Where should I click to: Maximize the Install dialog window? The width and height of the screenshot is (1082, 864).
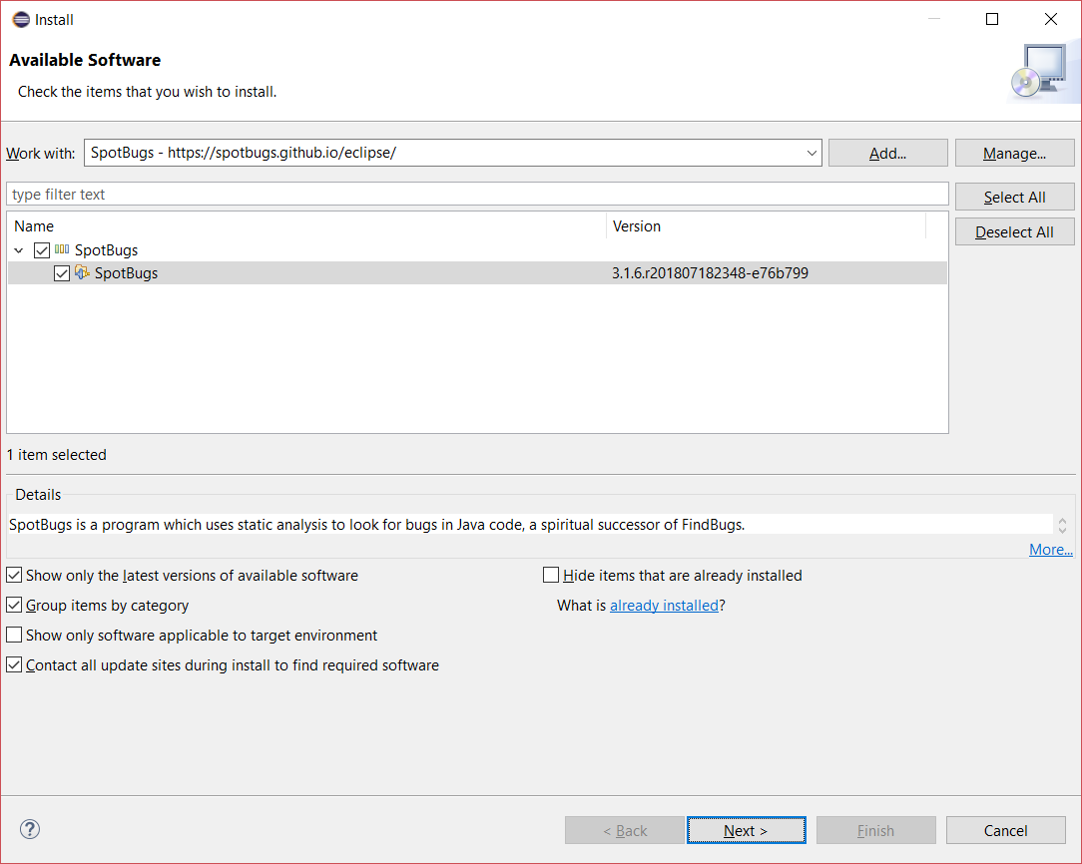point(992,19)
